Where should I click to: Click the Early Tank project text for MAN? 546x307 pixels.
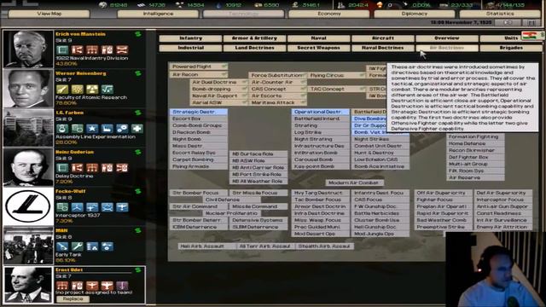[x=68, y=255]
